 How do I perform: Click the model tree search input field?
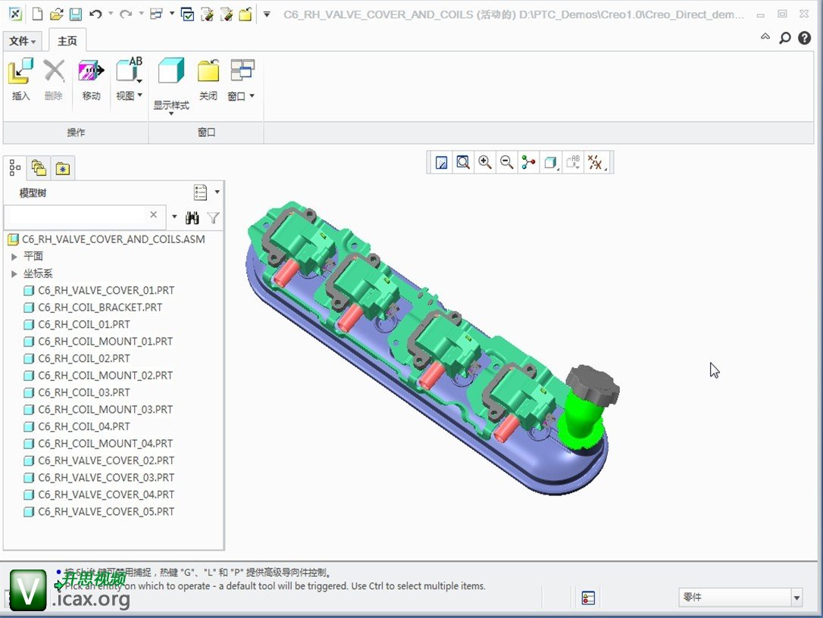click(77, 216)
